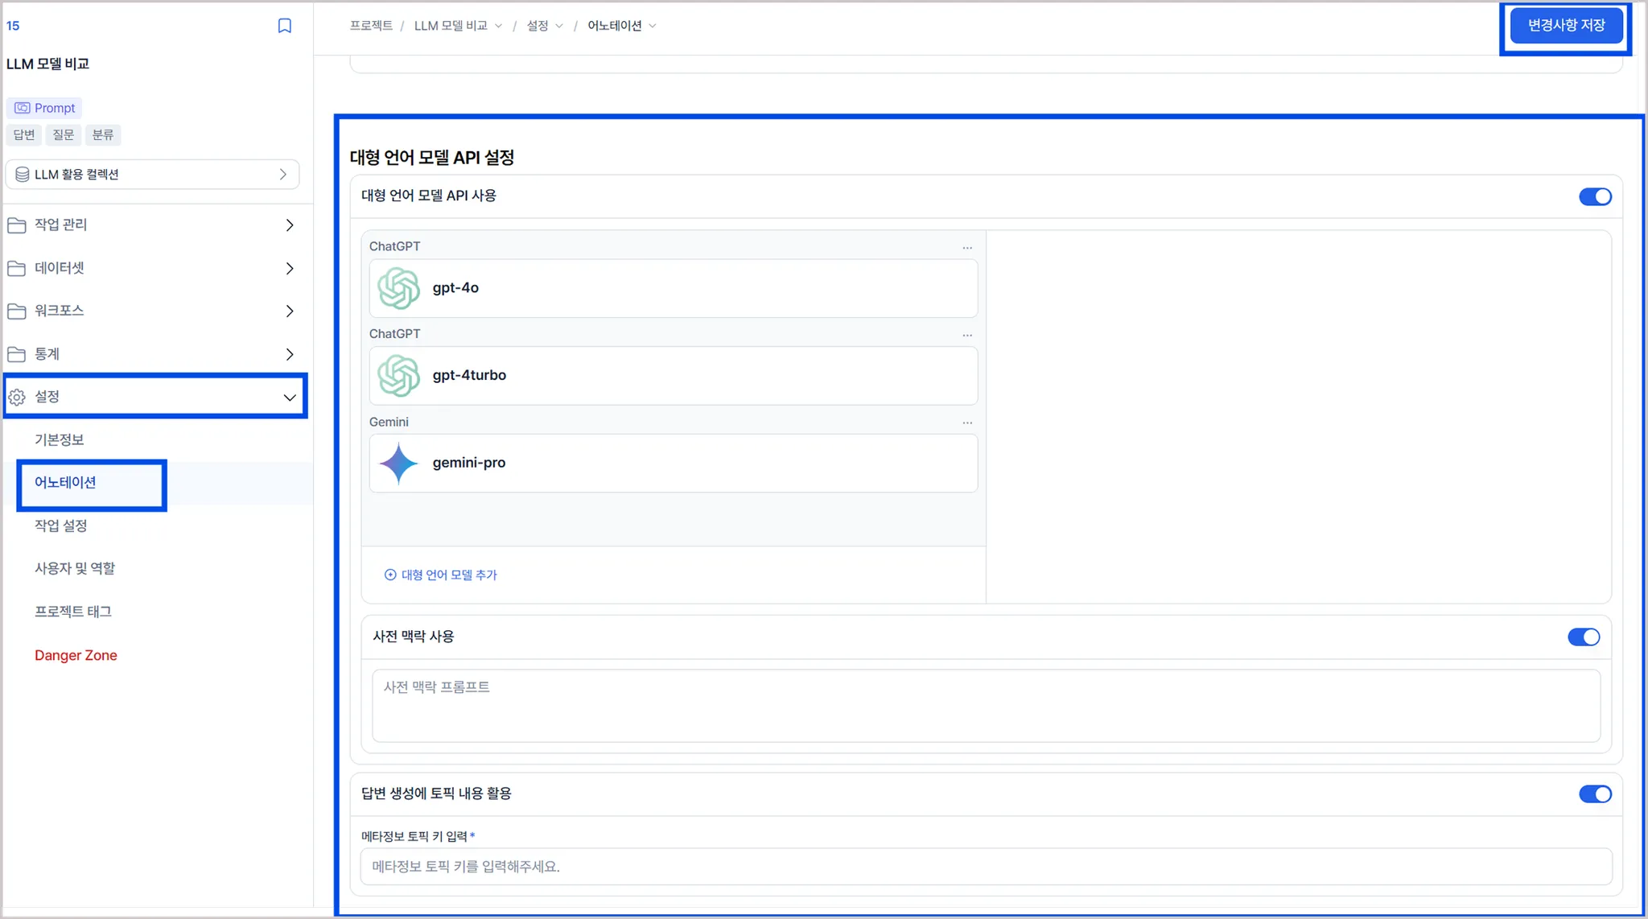The width and height of the screenshot is (1648, 919).
Task: Collapse the 설정 menu chevron
Action: coord(290,398)
